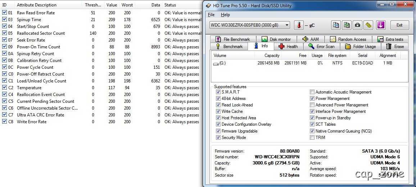This screenshot has width=416, height=187.
Task: Toggle the Advanced Power Management checkbox
Action: click(x=312, y=105)
